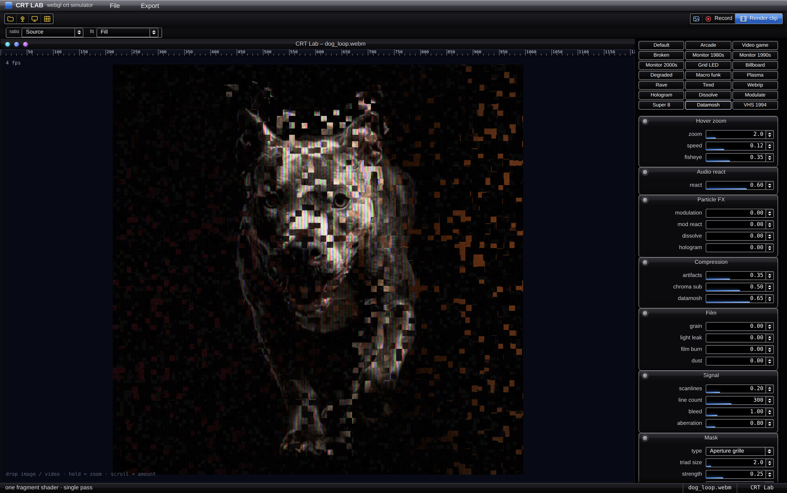Apply the Super 8 preset
Image resolution: width=787 pixels, height=493 pixels.
661,105
